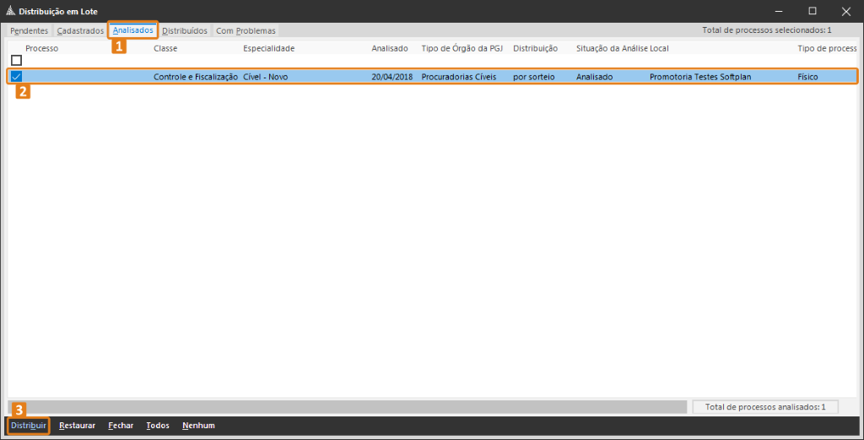Toggle the select-all header checkbox
864x440 pixels.
click(x=16, y=61)
